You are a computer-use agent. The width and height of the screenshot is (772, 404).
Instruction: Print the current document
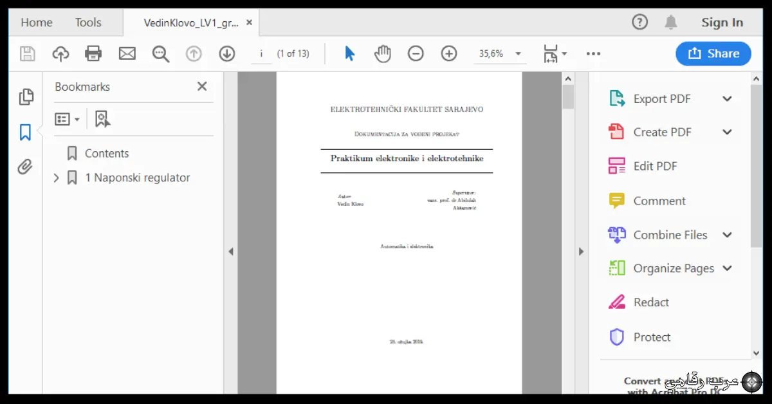tap(93, 53)
